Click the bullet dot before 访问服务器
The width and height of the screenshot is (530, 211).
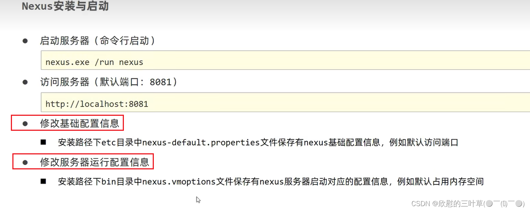(x=25, y=82)
